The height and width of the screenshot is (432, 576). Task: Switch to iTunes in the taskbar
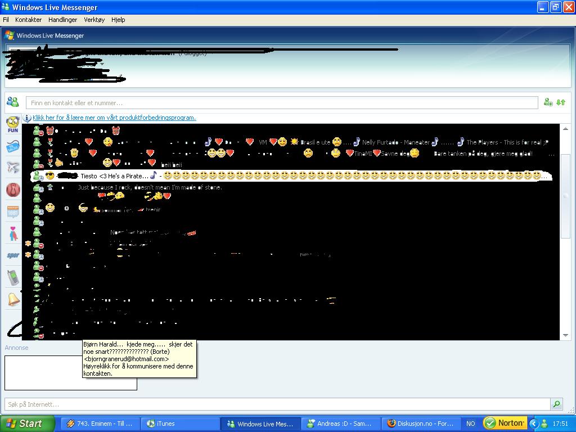point(180,424)
